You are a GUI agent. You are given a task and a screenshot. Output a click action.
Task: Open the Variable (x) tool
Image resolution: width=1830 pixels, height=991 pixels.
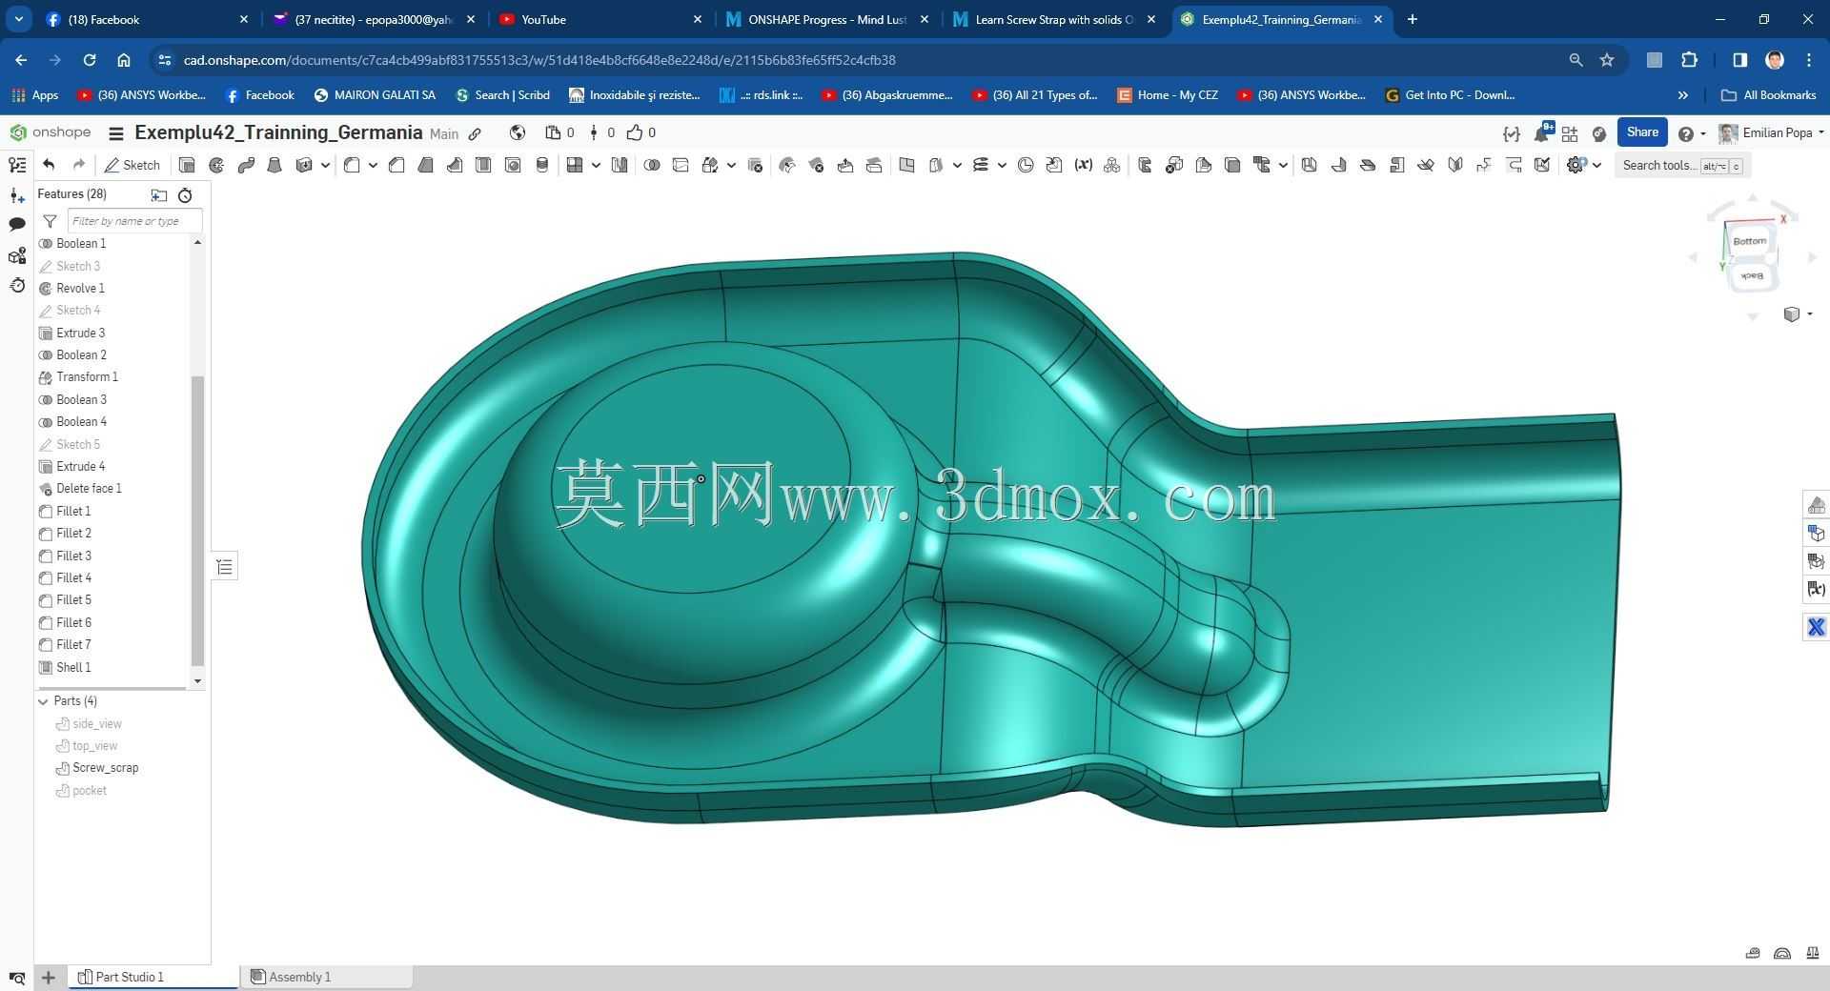click(x=1083, y=165)
